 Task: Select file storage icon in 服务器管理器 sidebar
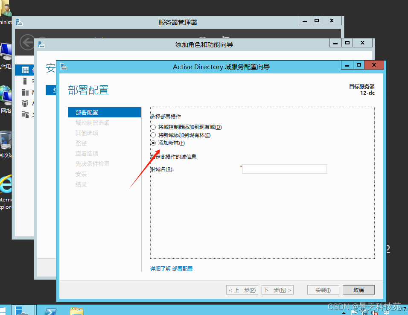pyautogui.click(x=25, y=114)
